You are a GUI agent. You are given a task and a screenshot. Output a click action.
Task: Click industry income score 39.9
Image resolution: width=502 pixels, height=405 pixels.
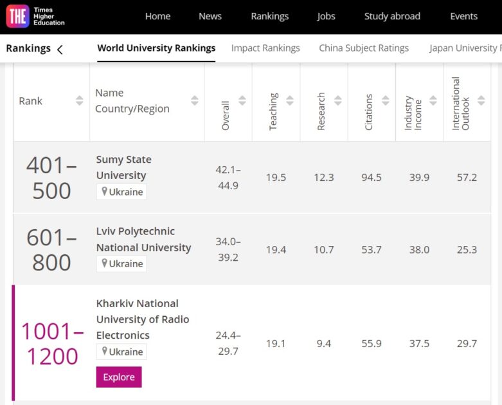[x=419, y=177]
